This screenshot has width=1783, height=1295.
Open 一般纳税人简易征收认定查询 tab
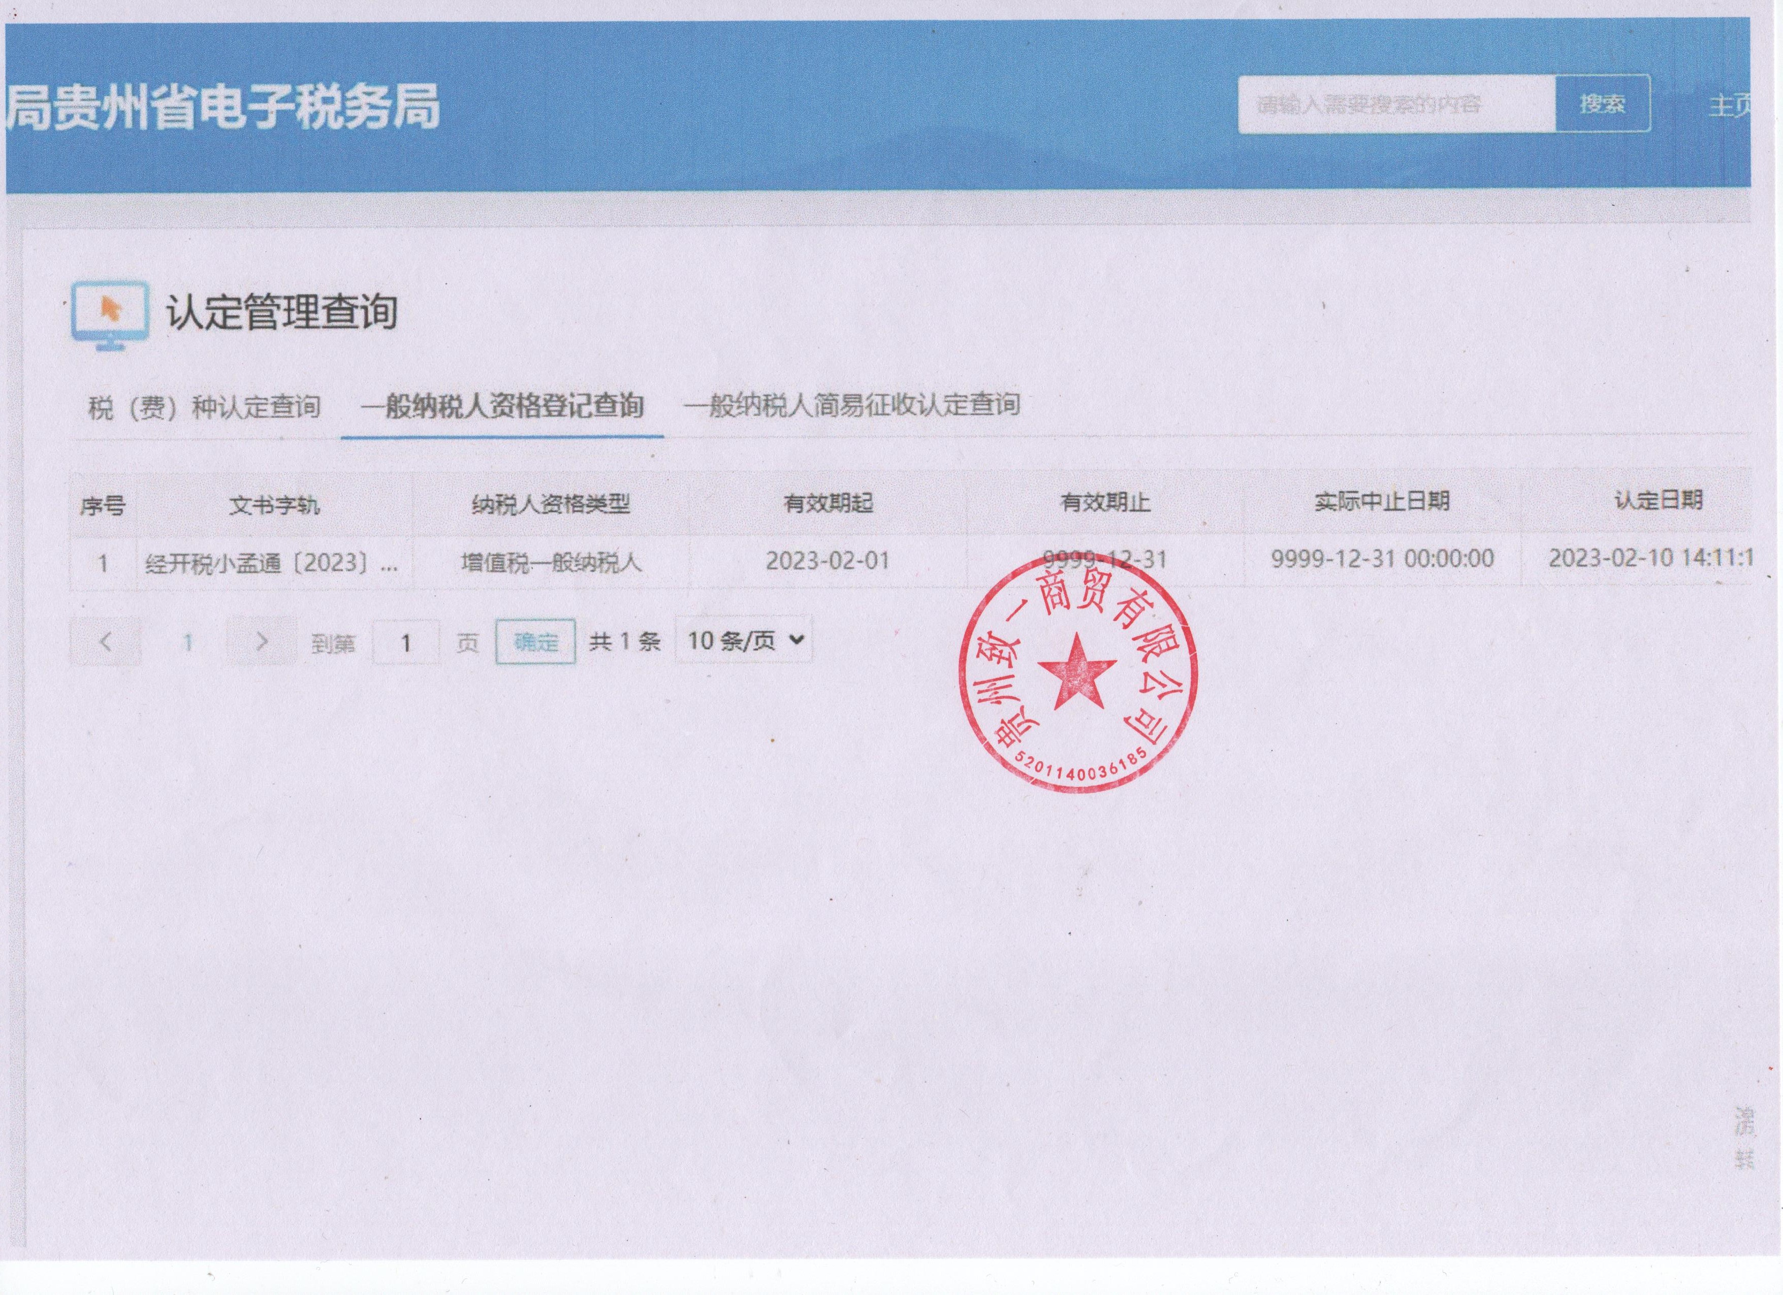point(851,405)
